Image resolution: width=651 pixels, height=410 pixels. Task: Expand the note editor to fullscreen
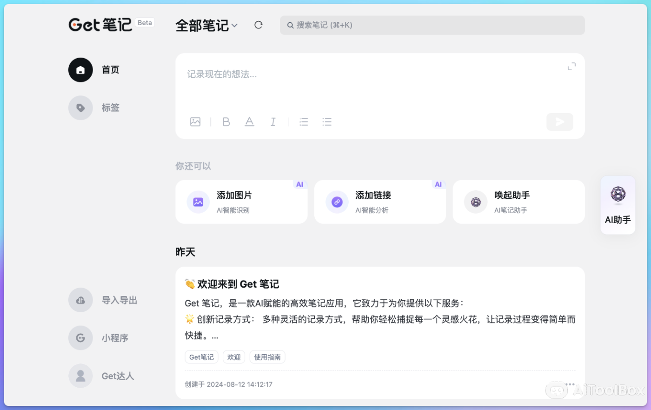[x=571, y=66]
